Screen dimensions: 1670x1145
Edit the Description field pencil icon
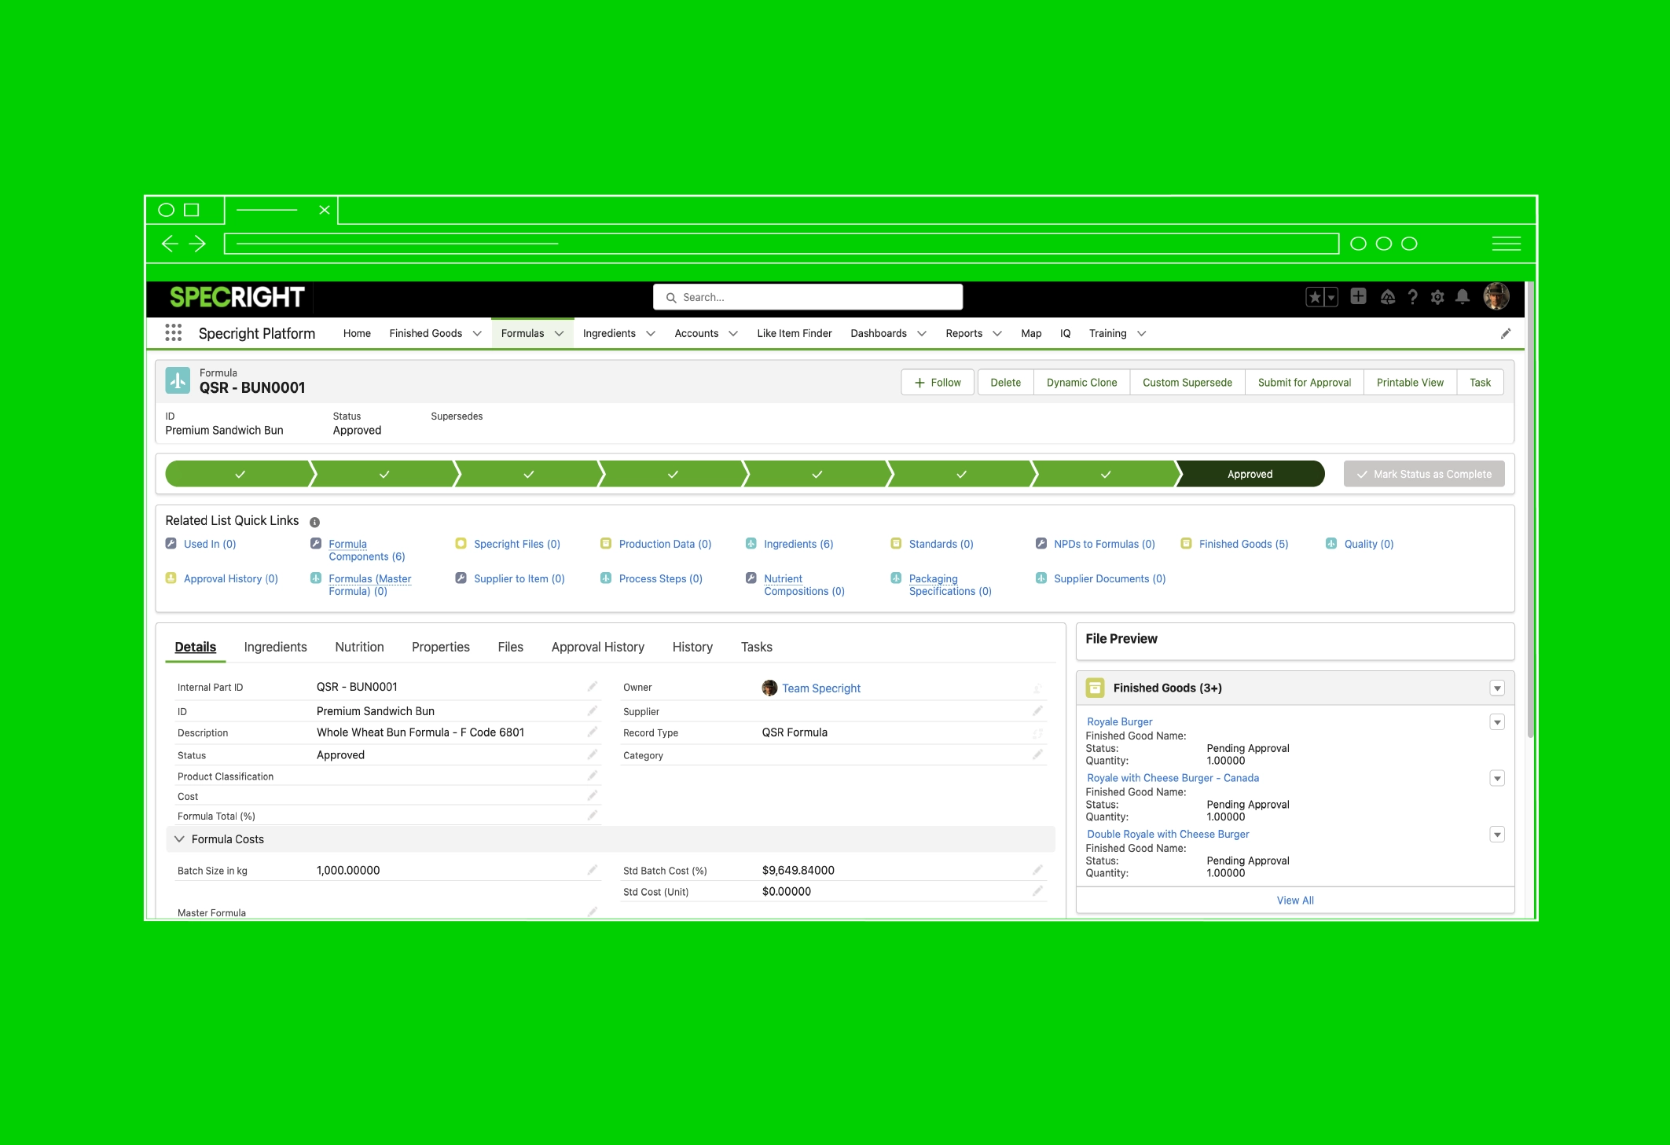tap(592, 732)
